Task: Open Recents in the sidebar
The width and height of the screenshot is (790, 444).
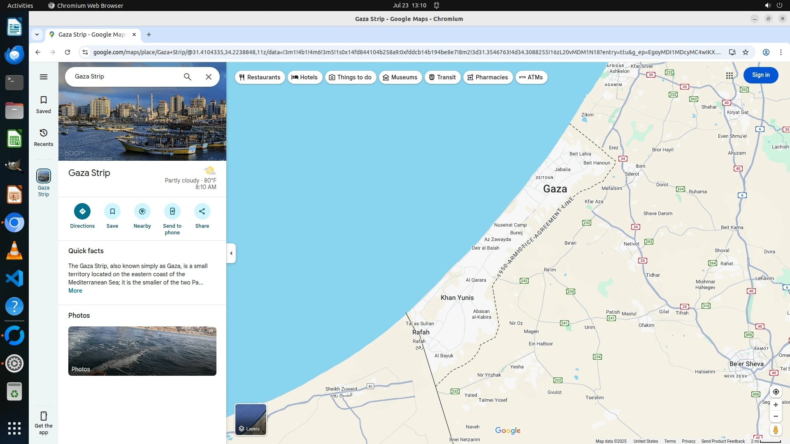Action: coord(44,137)
